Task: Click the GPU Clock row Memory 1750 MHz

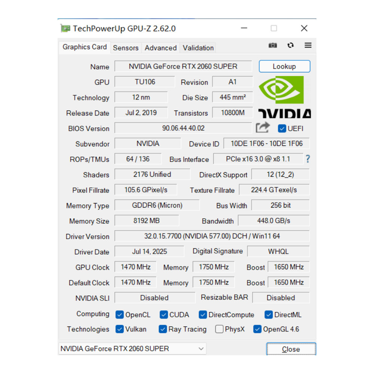Action: [x=214, y=267]
